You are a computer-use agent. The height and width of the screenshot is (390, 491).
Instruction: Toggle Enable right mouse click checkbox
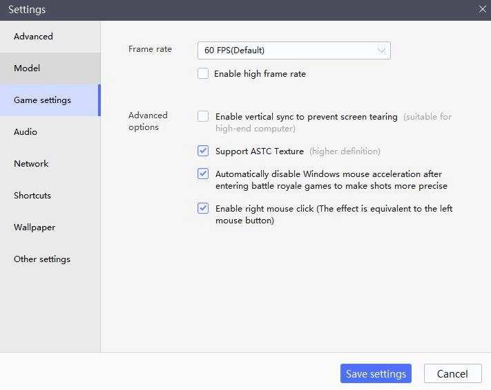pos(203,208)
